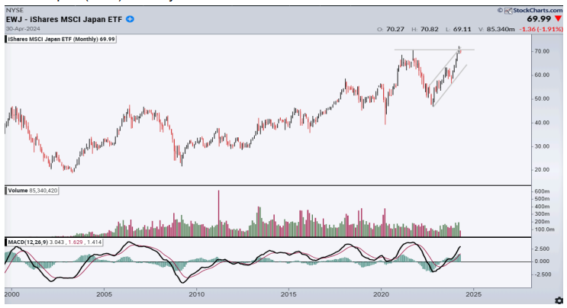Click the 30-Apr-2024 date text
This screenshot has height=308, width=567.
point(23,29)
